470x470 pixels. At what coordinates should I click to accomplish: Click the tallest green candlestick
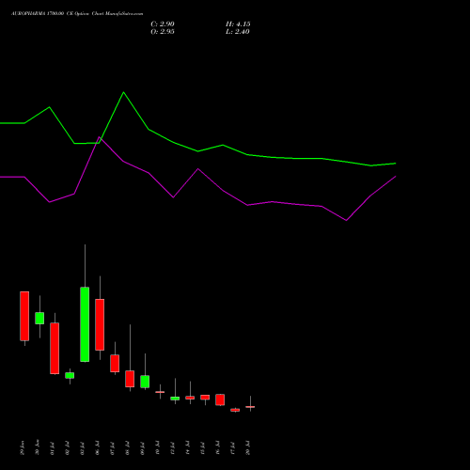(85, 324)
